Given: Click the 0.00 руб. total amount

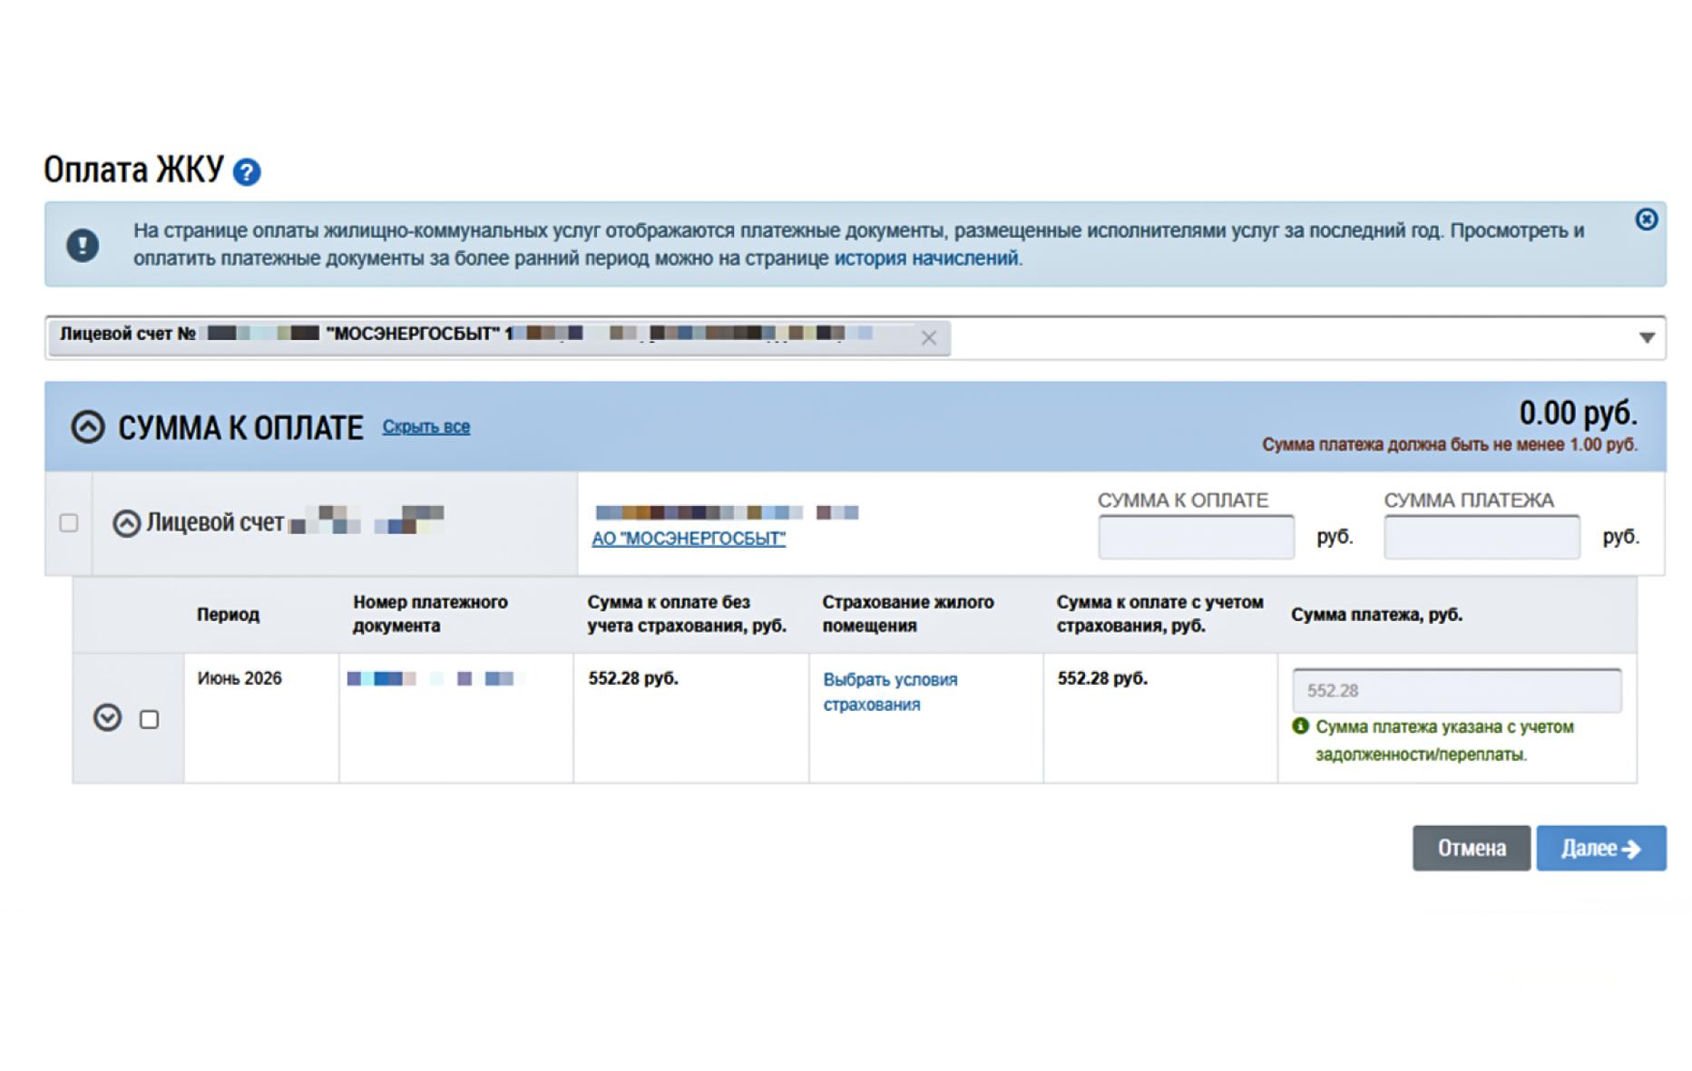Looking at the screenshot, I should [1578, 414].
